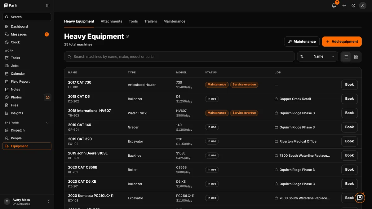Screen dimensions: 372x209
Task: Switch to grid view
Action: [x=356, y=57]
